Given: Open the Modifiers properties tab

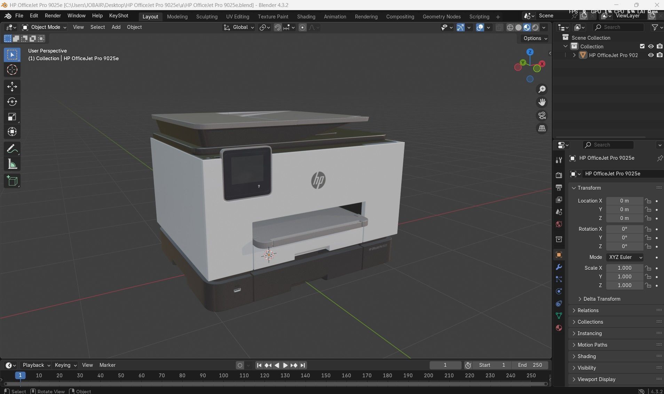Looking at the screenshot, I should pyautogui.click(x=559, y=267).
